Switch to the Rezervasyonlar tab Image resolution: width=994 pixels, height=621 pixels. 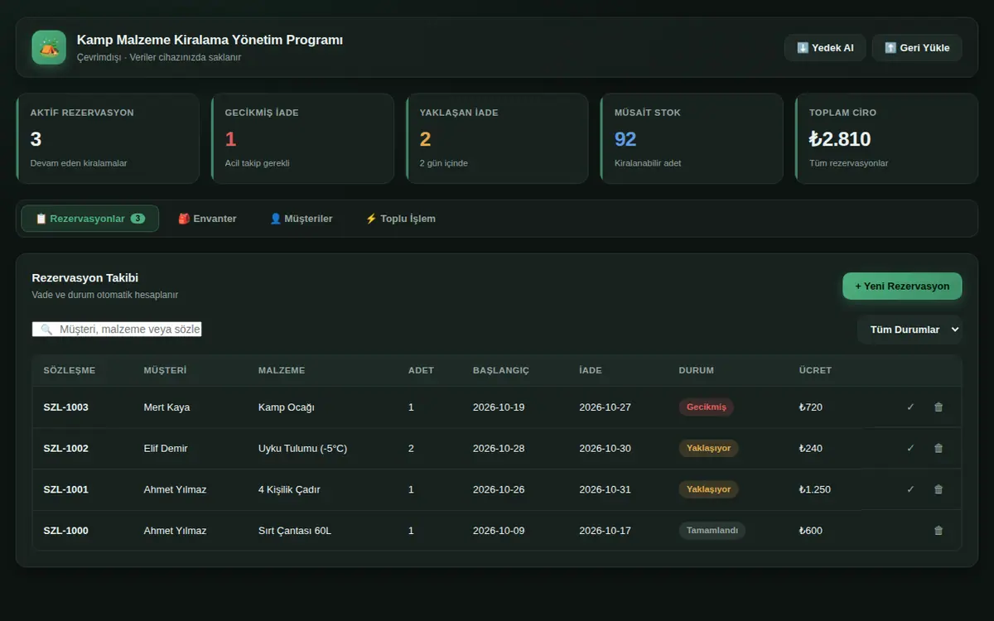click(89, 219)
